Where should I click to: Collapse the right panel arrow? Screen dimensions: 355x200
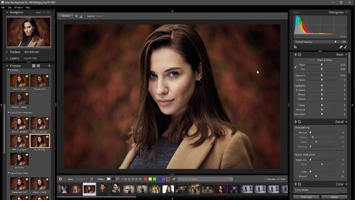point(352,105)
